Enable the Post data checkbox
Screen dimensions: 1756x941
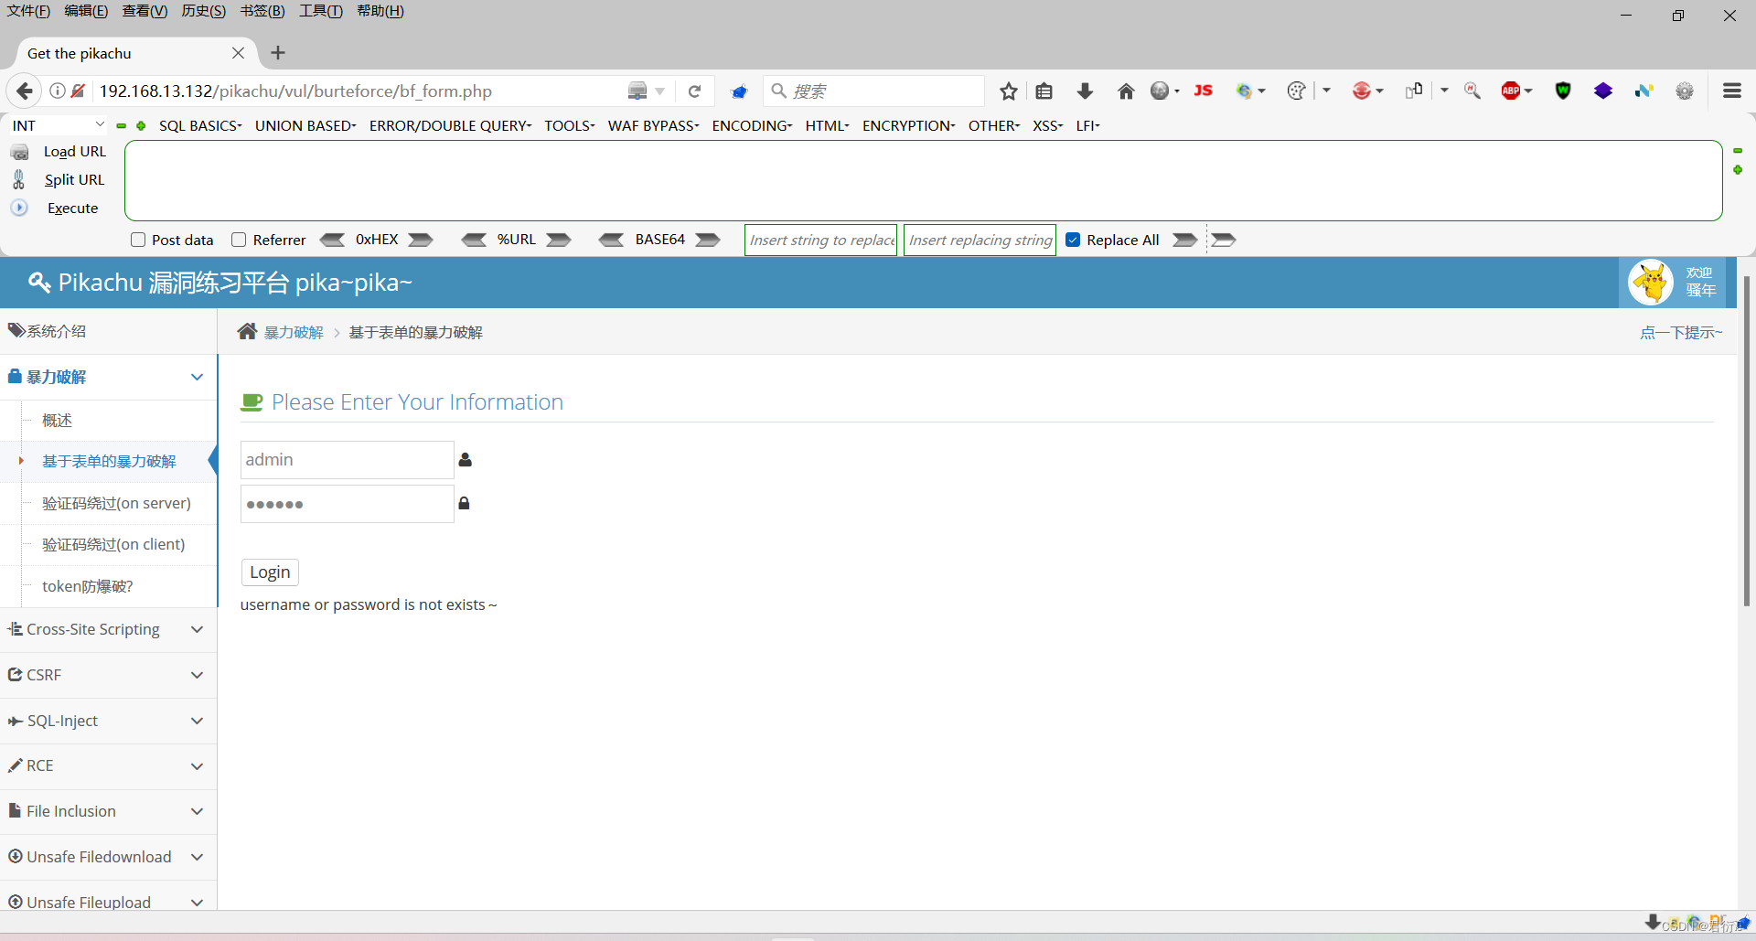pyautogui.click(x=138, y=240)
